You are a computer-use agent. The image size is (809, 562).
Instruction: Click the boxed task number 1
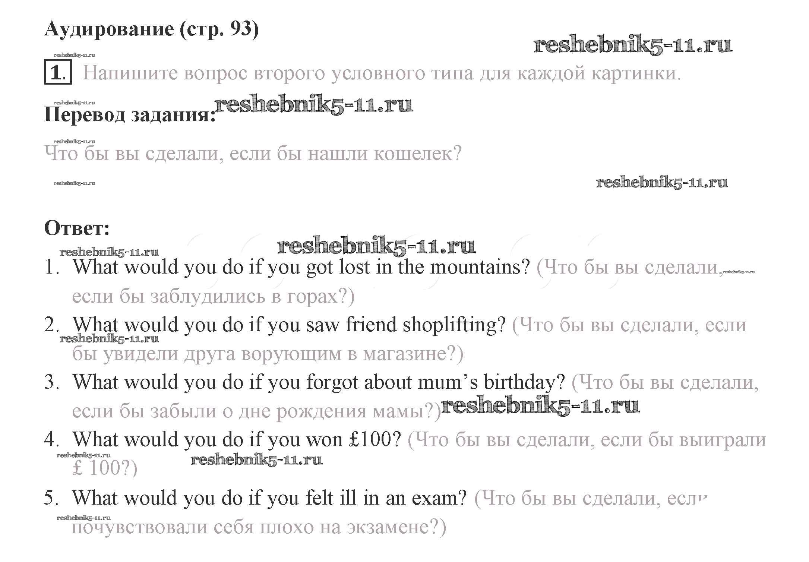pyautogui.click(x=58, y=72)
